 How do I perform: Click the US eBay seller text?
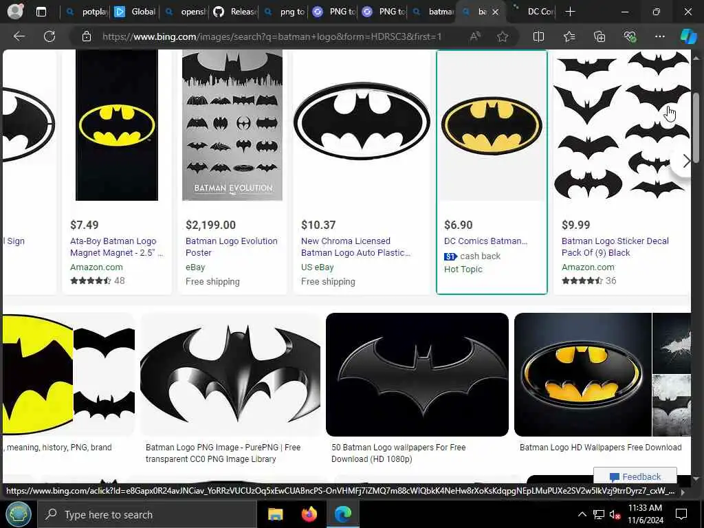pyautogui.click(x=318, y=267)
